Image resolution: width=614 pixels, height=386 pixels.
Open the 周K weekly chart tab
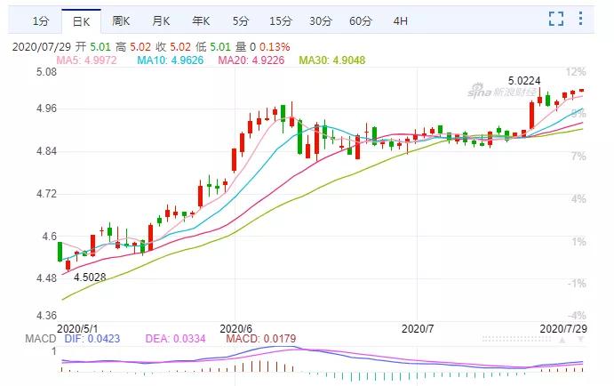(x=121, y=20)
